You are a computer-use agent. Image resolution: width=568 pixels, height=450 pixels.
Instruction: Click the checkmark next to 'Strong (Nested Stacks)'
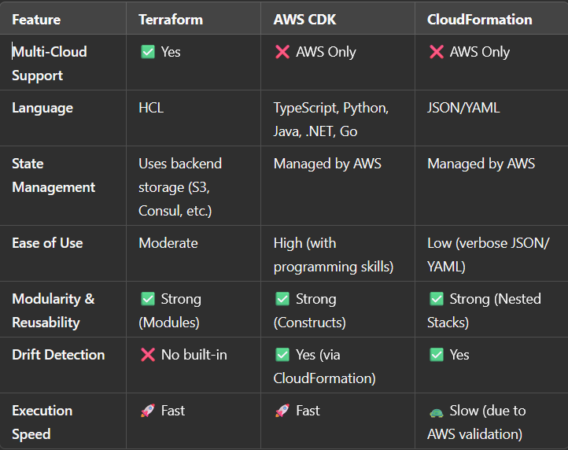435,299
